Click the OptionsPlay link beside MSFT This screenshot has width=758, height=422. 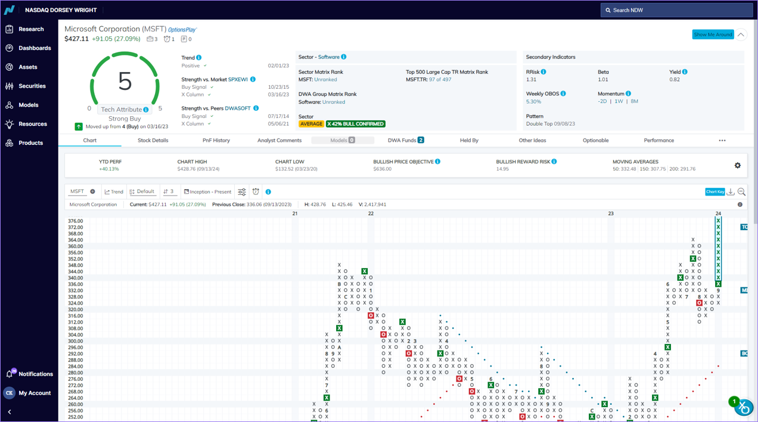[182, 29]
